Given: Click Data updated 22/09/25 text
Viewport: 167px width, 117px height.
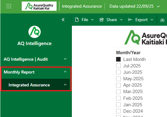Looking at the screenshot, I should [x=132, y=6].
